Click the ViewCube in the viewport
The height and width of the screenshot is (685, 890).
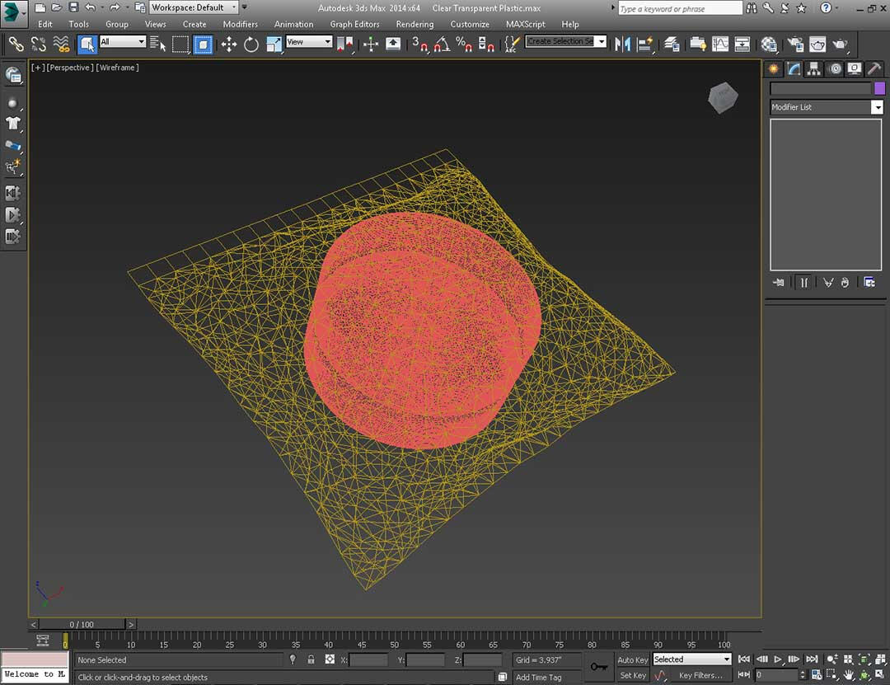tap(722, 98)
